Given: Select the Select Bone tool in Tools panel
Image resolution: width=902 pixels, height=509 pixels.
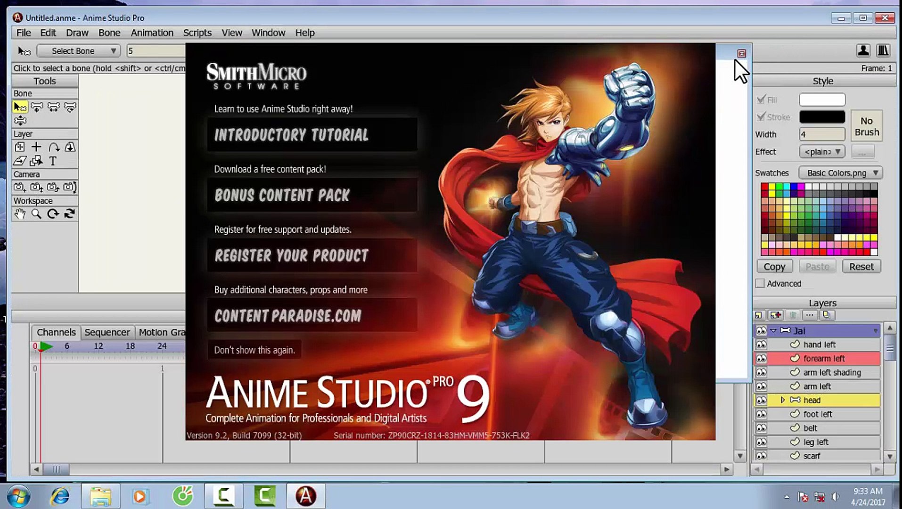Looking at the screenshot, I should (20, 107).
